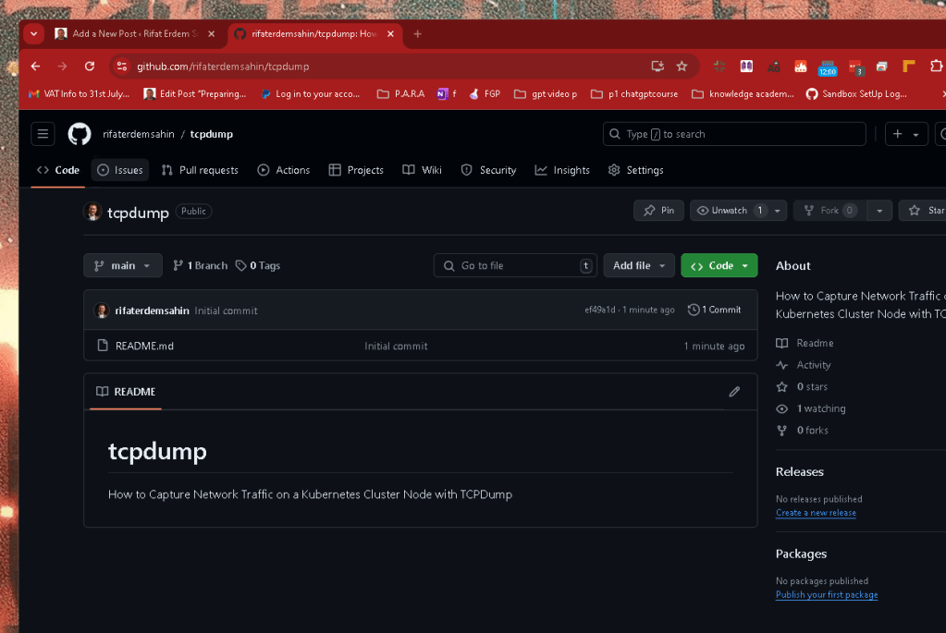This screenshot has height=633, width=946.
Task: Open the tab search chevron button
Action: coord(34,34)
